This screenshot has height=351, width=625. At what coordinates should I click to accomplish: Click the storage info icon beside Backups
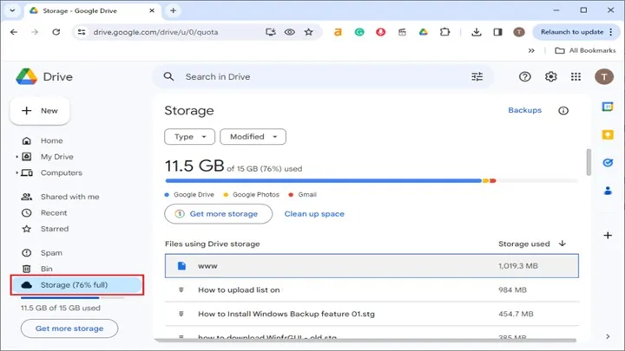[562, 111]
